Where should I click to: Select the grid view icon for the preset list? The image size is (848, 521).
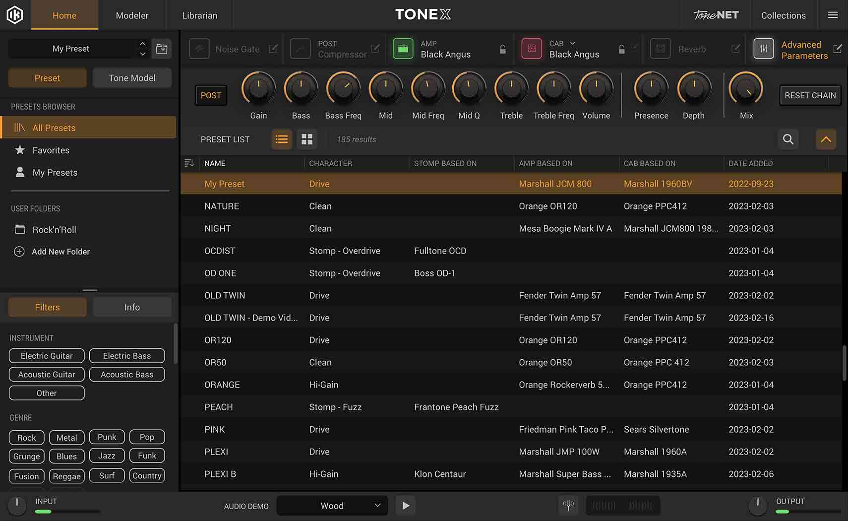(x=307, y=139)
